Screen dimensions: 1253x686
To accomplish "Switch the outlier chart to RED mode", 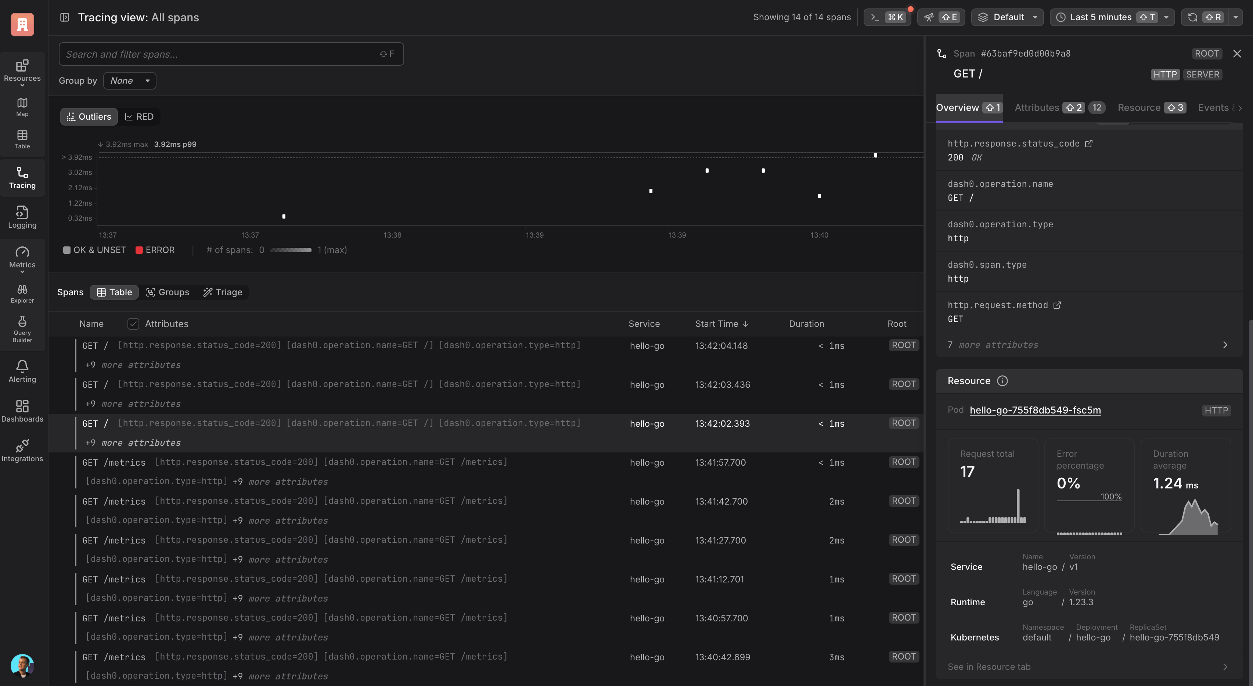I will (x=140, y=117).
